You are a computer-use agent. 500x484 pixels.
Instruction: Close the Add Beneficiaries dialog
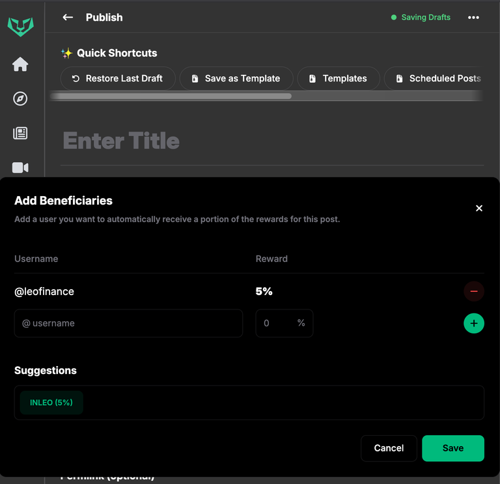(x=479, y=208)
